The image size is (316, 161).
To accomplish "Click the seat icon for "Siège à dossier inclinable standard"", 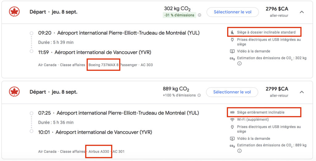I will coord(232,32).
